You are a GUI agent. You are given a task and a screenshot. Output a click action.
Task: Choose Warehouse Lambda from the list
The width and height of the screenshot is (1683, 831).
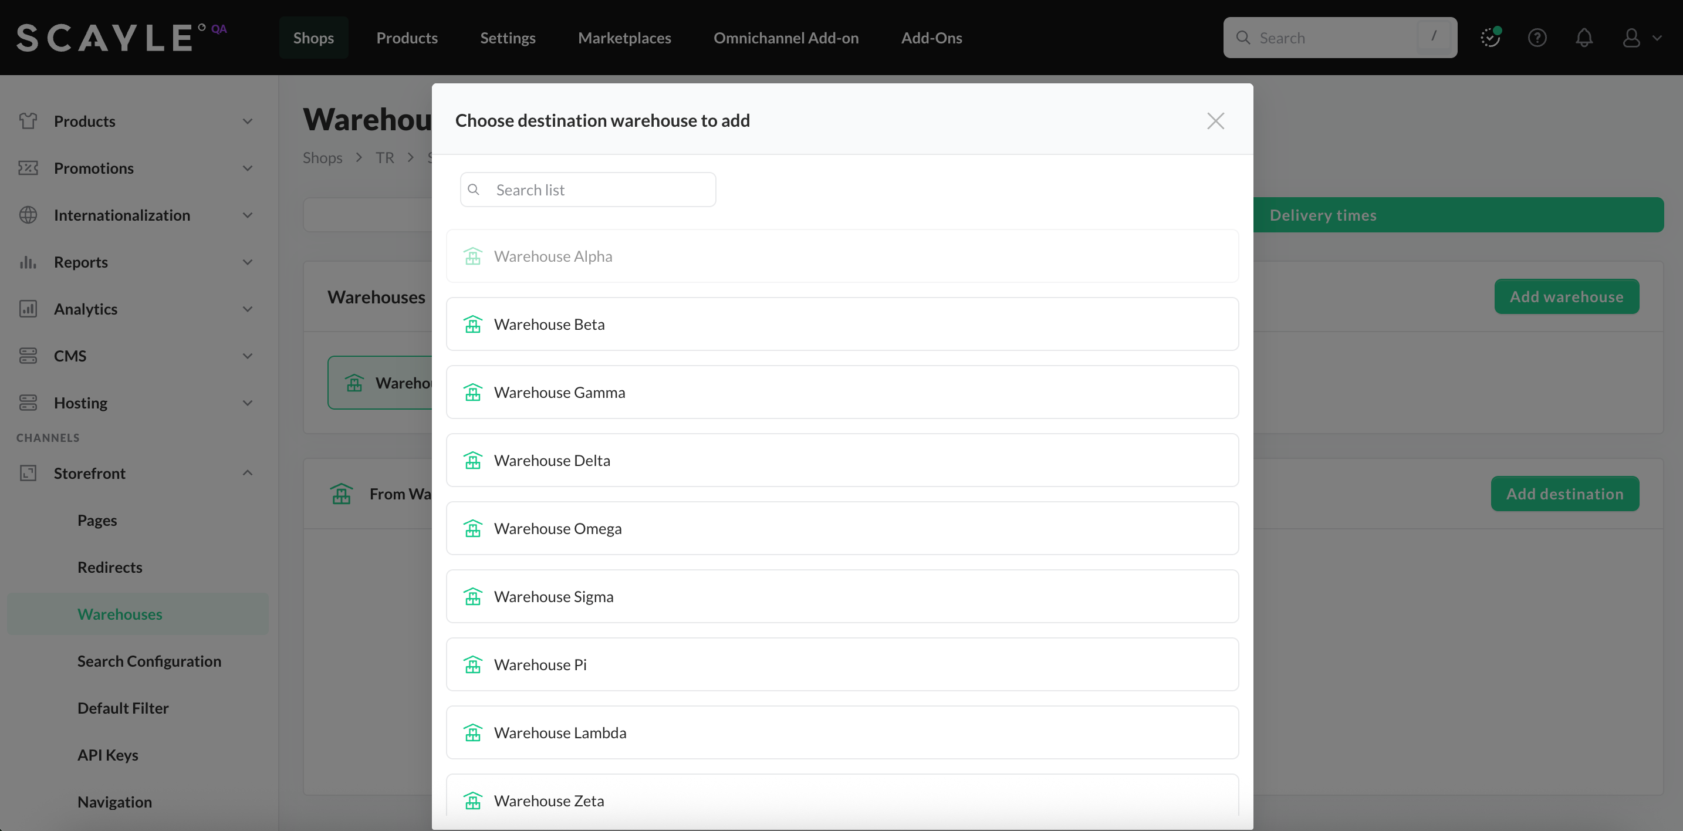(841, 732)
